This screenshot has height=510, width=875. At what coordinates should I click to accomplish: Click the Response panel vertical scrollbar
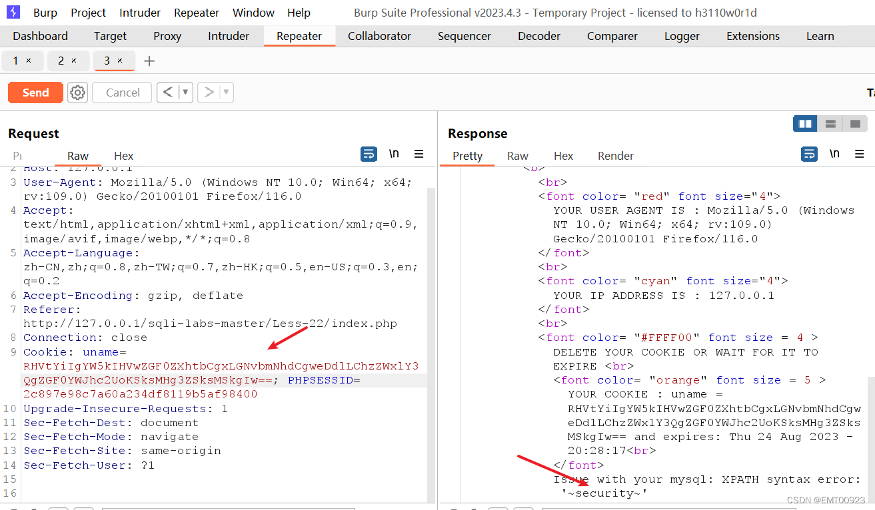coord(871,439)
